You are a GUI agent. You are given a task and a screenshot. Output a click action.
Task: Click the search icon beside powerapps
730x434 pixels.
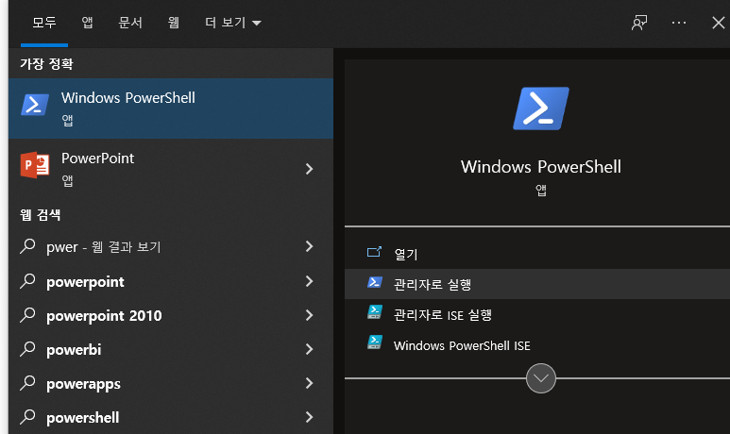(x=28, y=383)
